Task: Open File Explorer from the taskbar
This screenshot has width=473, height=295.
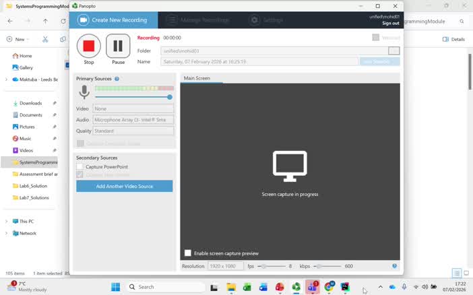Action: click(231, 287)
